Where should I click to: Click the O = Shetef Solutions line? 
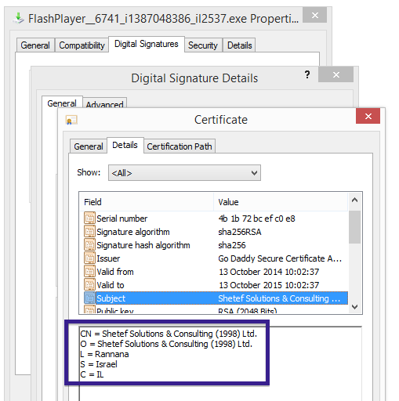click(x=166, y=344)
